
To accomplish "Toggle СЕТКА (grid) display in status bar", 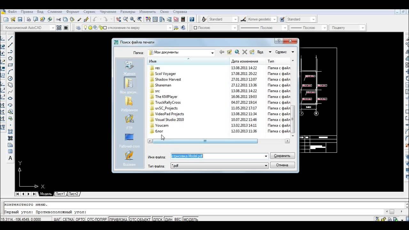I will tap(68, 219).
